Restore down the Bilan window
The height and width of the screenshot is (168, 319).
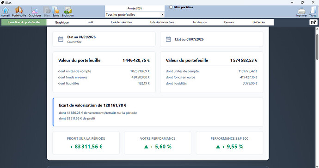(302, 2)
